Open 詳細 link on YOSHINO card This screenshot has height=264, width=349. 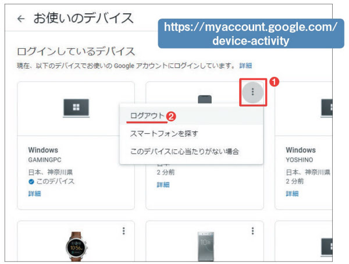[292, 194]
